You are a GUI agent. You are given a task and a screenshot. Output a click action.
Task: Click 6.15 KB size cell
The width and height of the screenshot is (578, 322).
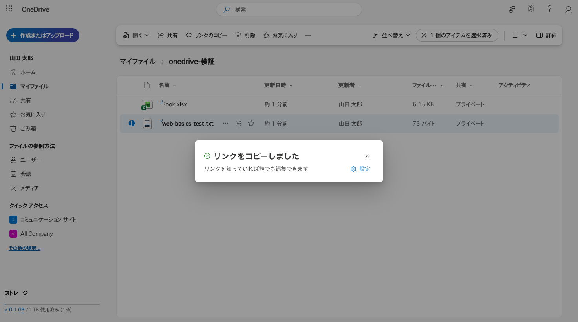click(x=423, y=104)
